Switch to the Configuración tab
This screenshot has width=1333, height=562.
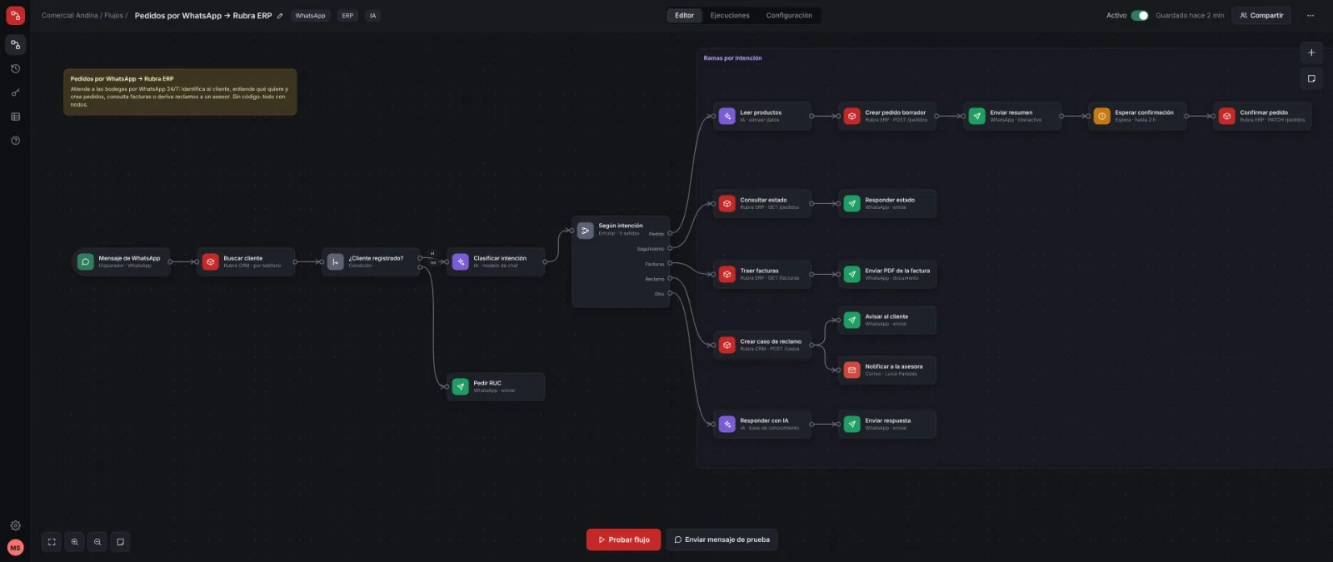pos(789,15)
